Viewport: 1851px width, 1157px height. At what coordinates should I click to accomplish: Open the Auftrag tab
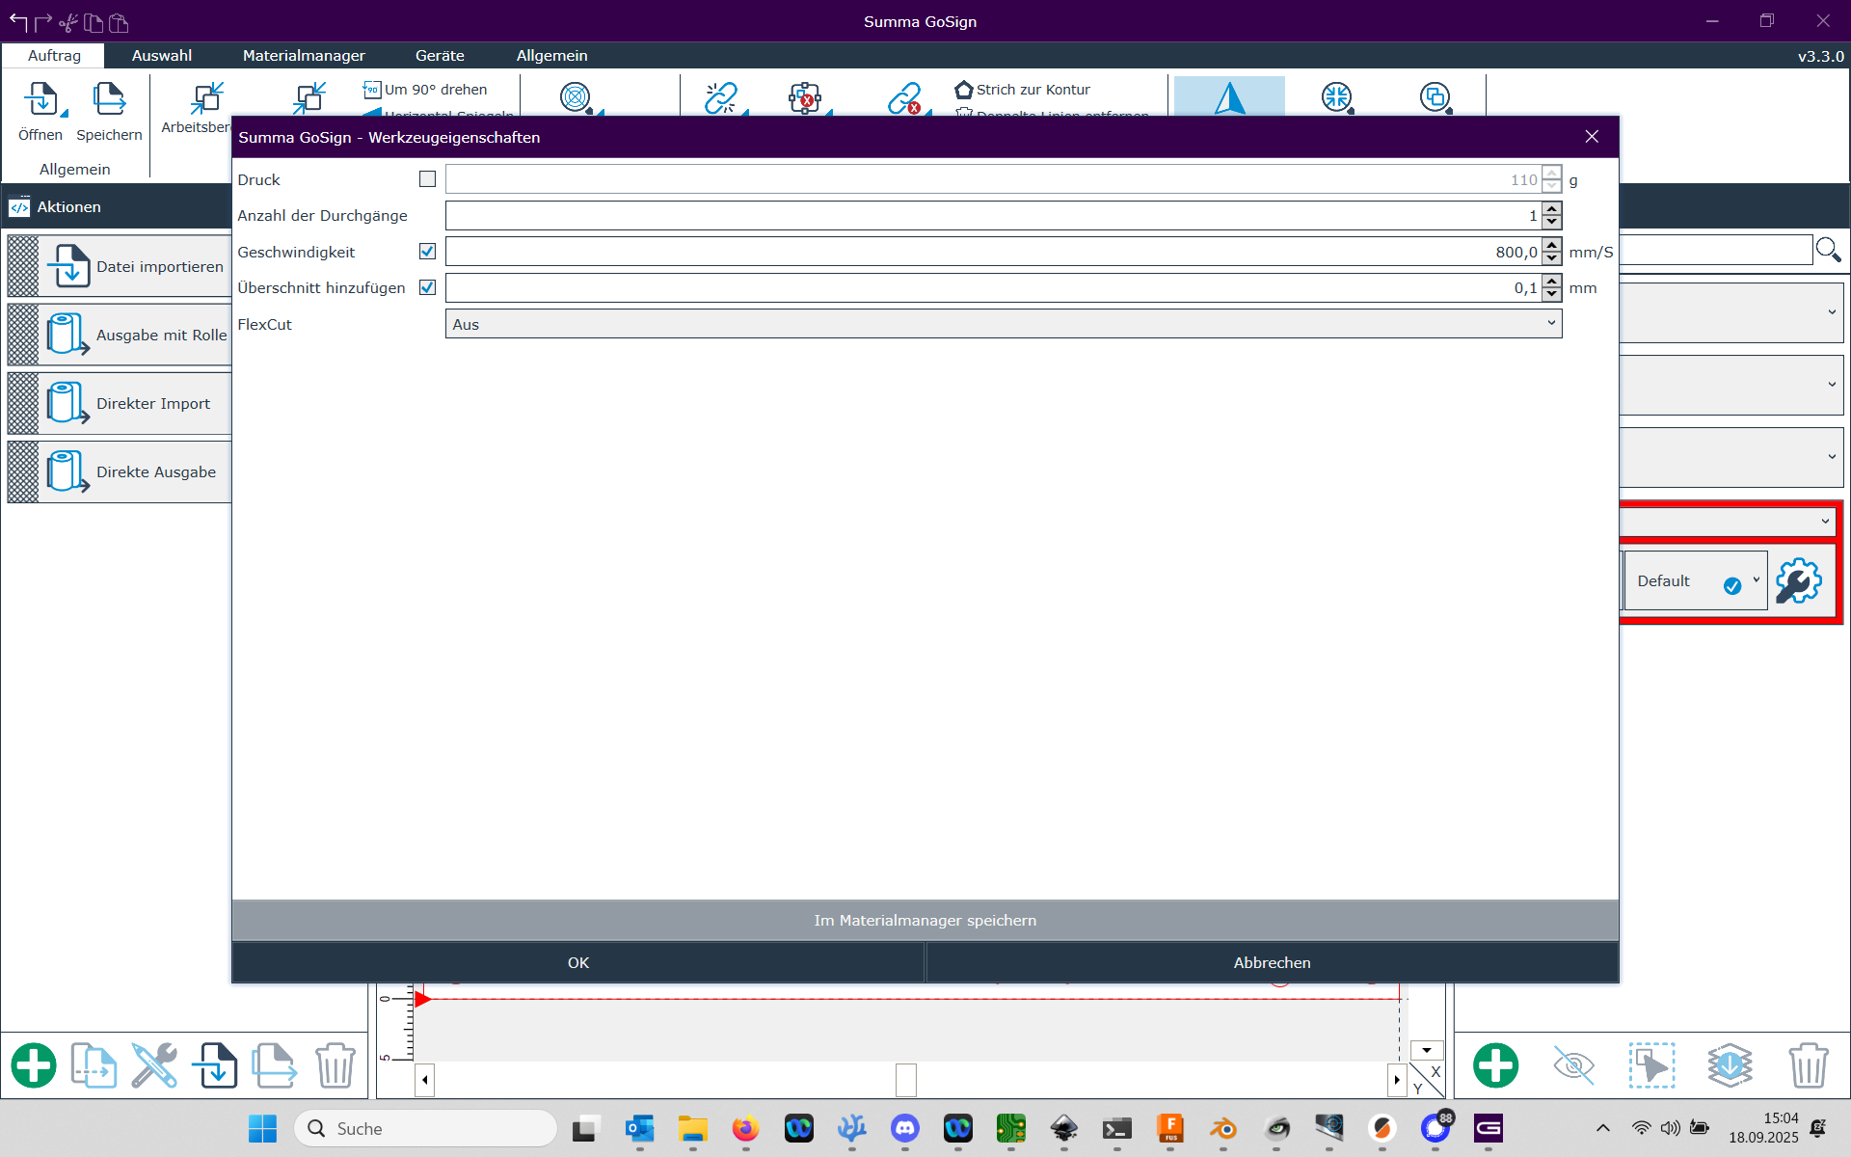coord(54,56)
